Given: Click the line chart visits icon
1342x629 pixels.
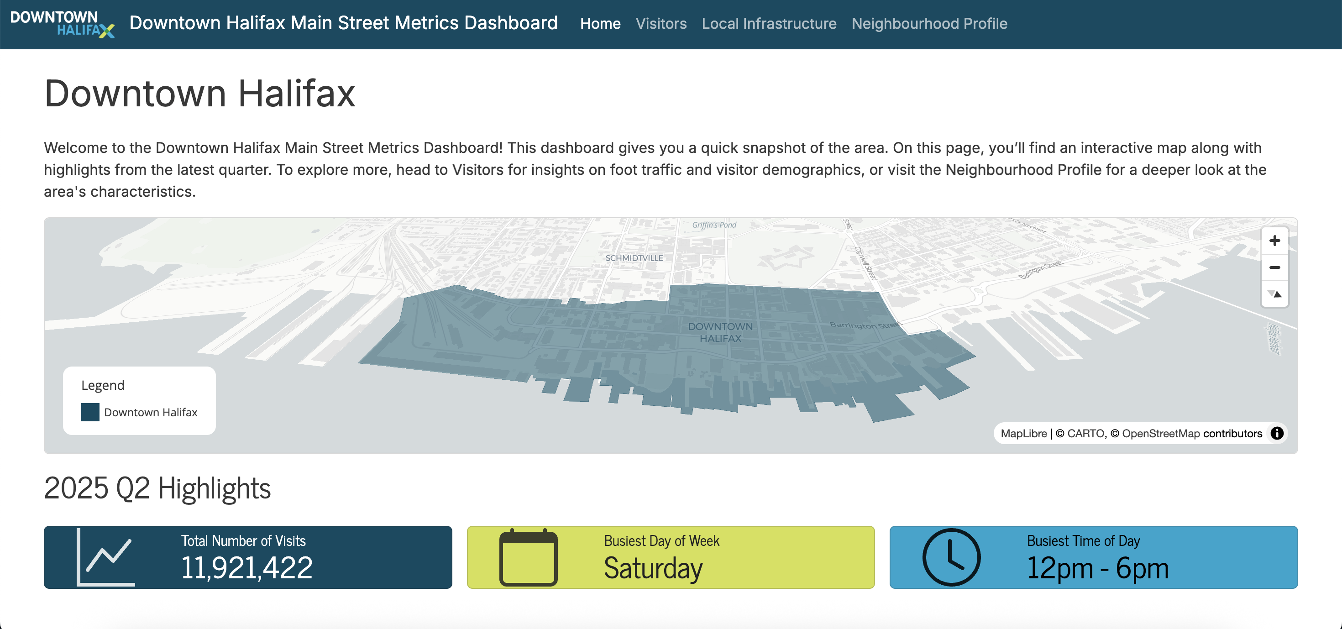Looking at the screenshot, I should pos(106,557).
